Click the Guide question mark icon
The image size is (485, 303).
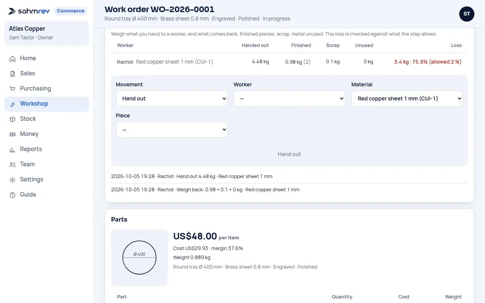pyautogui.click(x=13, y=195)
